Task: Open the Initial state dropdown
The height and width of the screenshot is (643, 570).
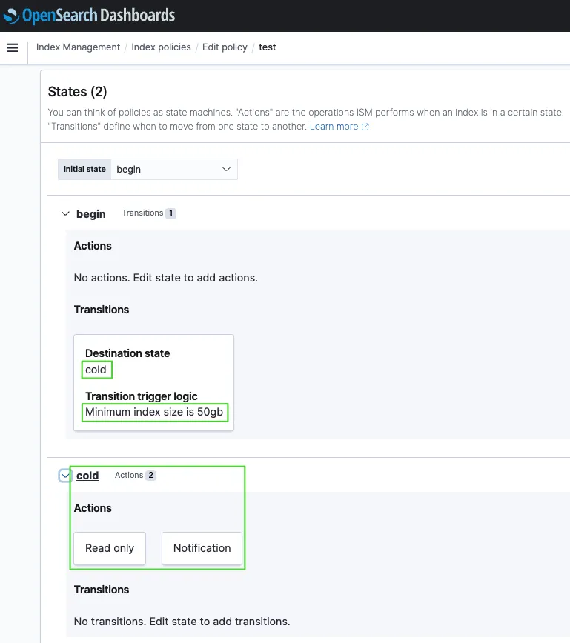Action: pos(174,169)
